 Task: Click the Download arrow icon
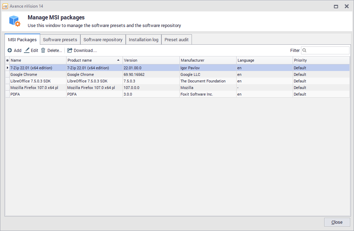tap(70, 51)
